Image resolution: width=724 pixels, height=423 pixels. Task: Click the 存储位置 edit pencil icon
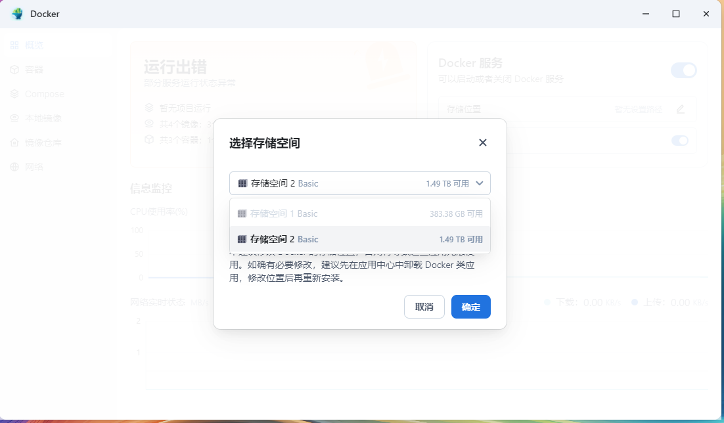[680, 110]
